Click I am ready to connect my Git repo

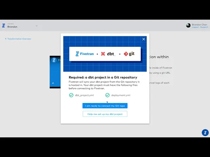pos(105,106)
